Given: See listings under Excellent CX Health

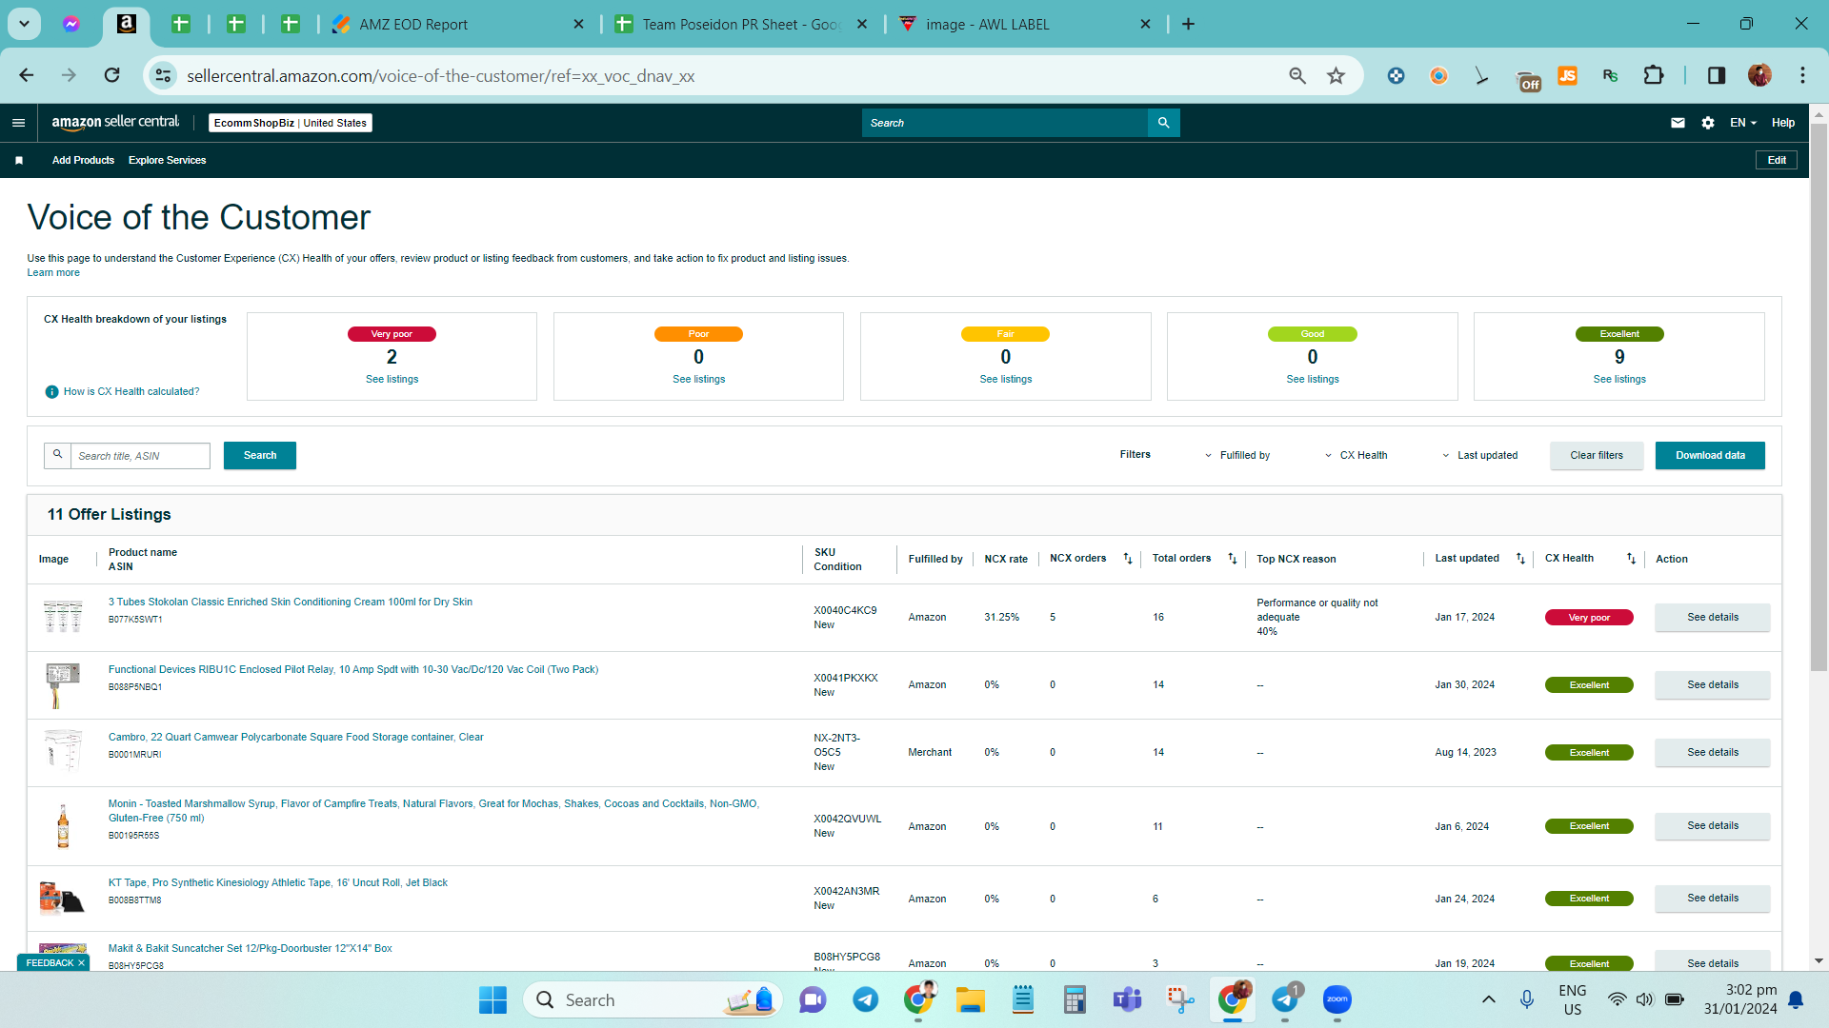Looking at the screenshot, I should [1619, 380].
